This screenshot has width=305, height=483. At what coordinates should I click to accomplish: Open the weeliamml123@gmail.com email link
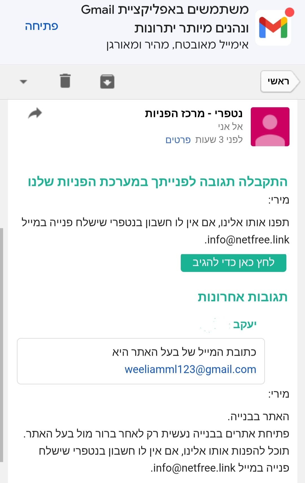(190, 369)
